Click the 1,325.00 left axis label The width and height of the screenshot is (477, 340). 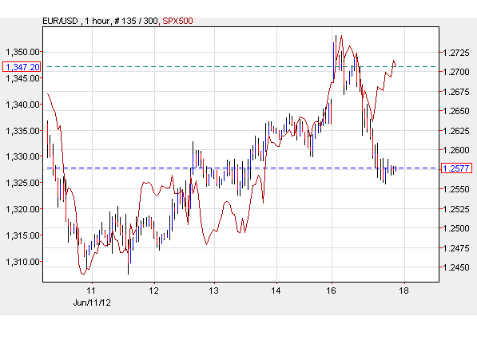pos(23,183)
